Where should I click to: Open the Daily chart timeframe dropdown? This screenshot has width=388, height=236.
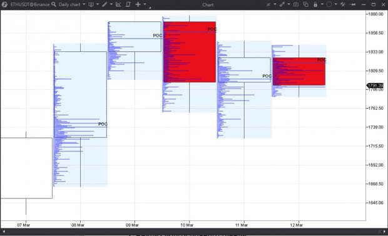pyautogui.click(x=72, y=4)
